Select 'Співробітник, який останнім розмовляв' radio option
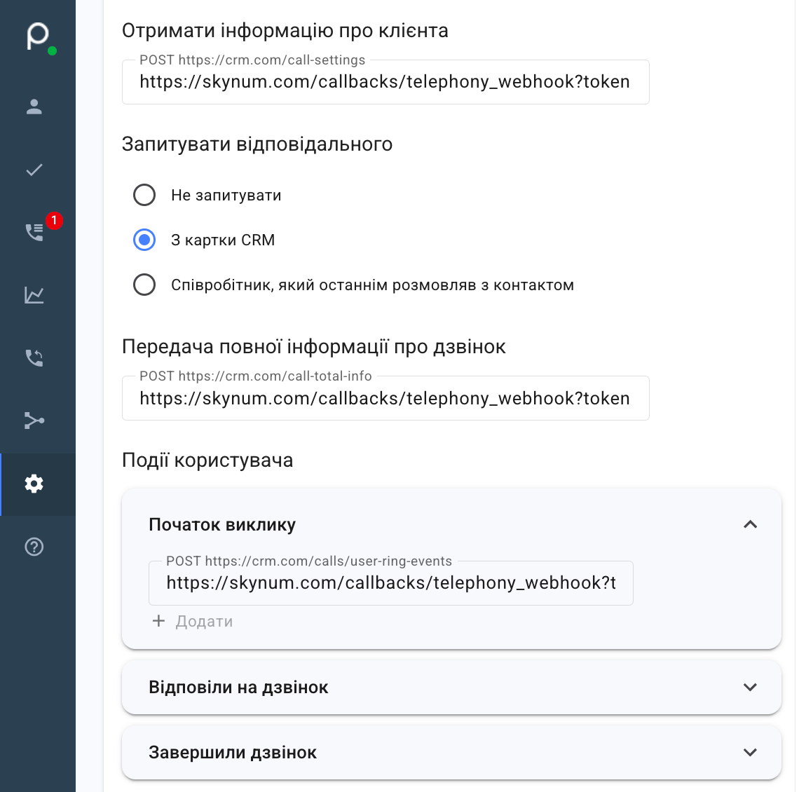 point(144,285)
